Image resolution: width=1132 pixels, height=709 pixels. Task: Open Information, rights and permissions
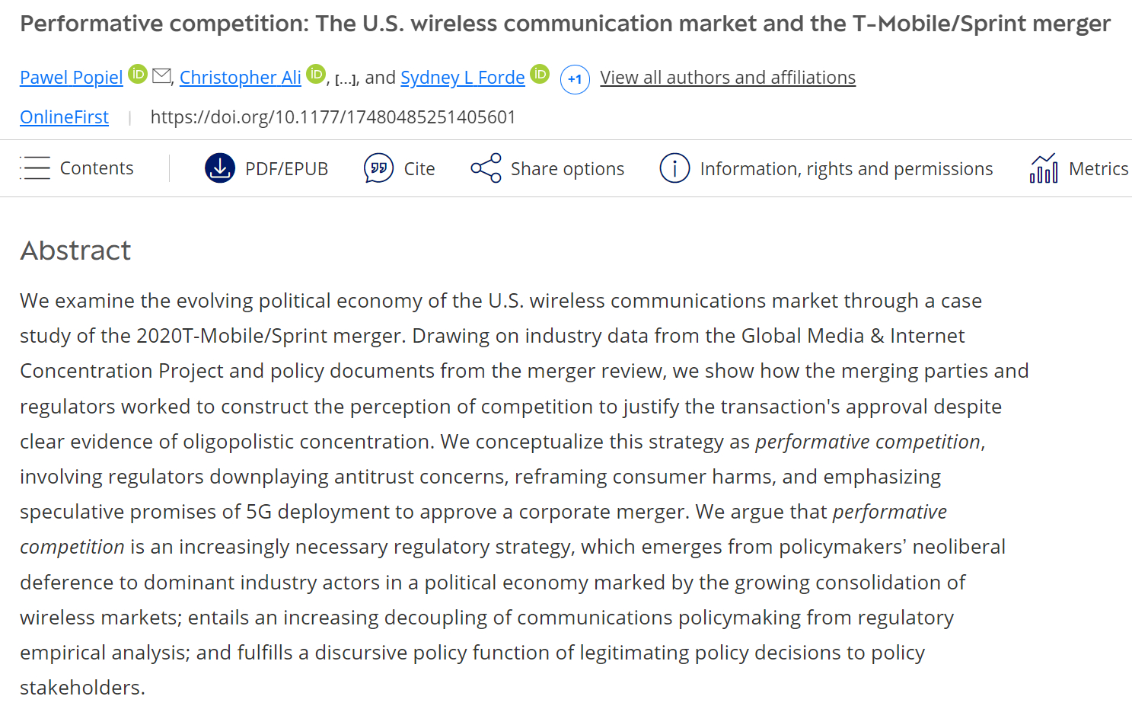846,168
